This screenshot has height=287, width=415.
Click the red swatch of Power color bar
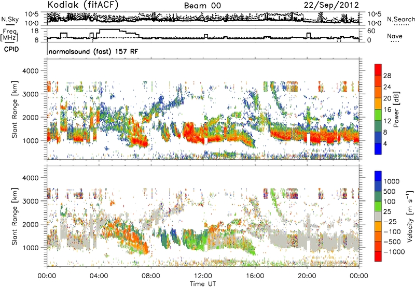pyautogui.click(x=378, y=69)
